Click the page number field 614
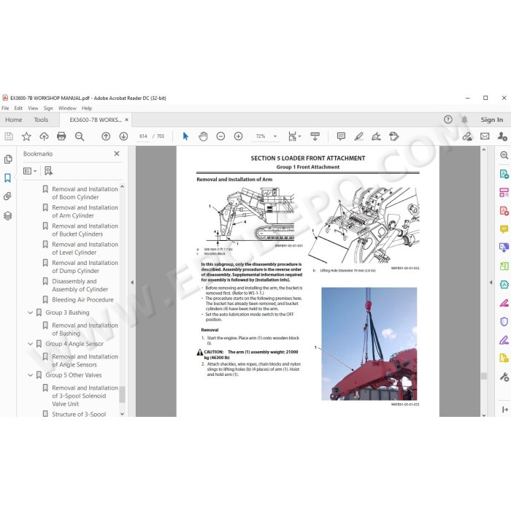511x511 pixels. pos(143,137)
